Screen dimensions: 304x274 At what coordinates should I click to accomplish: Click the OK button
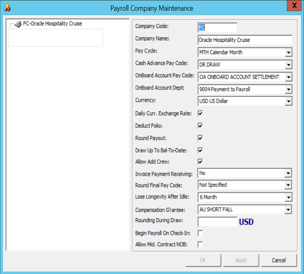point(203,260)
